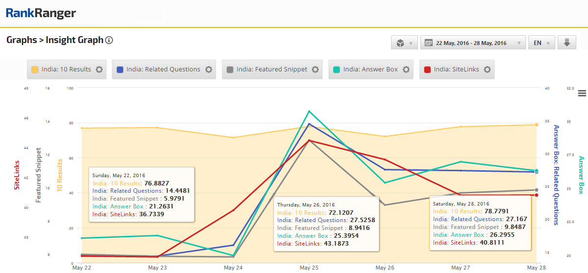
Task: Open the chart hamburger menu icon
Action: click(x=582, y=93)
